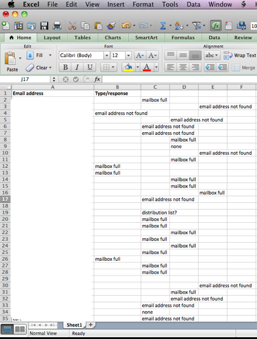Redo the last action
Viewport: 257px width, 339px height.
point(143,26)
